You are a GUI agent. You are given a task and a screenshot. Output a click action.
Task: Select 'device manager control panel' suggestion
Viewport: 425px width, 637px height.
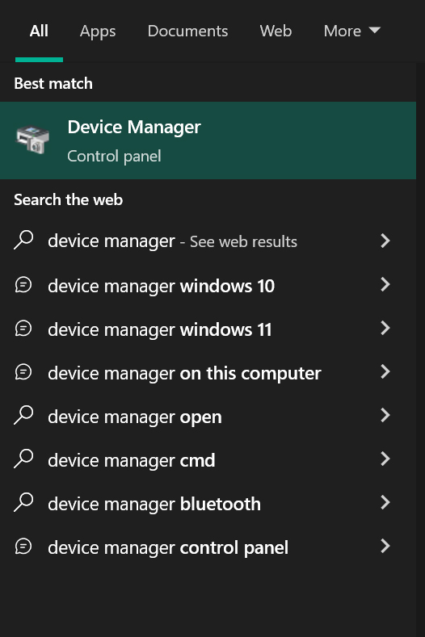point(202,547)
